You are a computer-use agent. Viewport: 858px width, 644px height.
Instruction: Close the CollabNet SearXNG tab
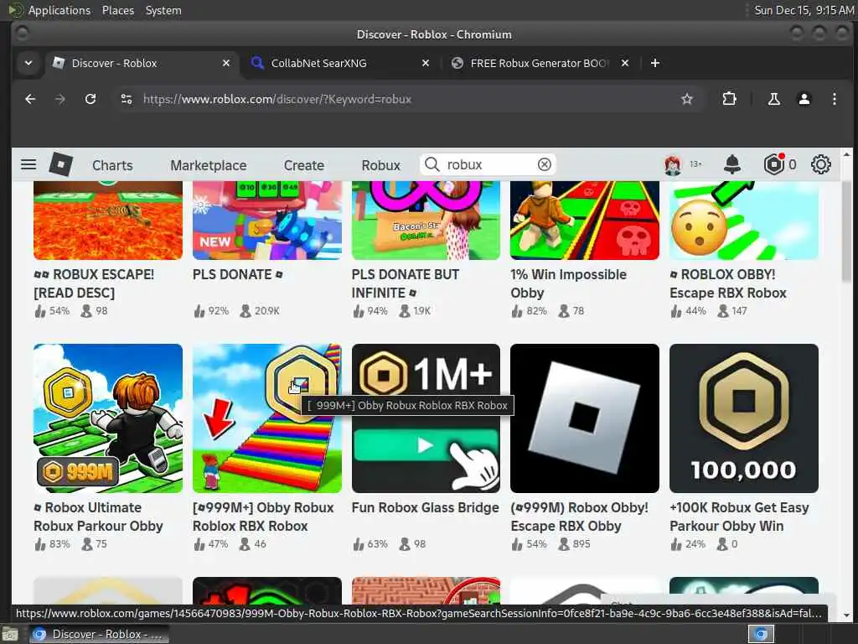pos(425,63)
